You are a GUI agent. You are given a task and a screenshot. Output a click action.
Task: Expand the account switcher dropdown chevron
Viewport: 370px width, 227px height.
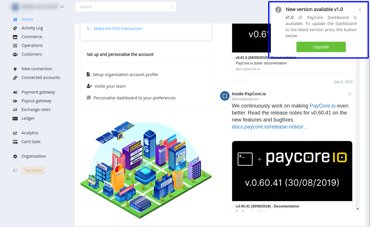62,7
